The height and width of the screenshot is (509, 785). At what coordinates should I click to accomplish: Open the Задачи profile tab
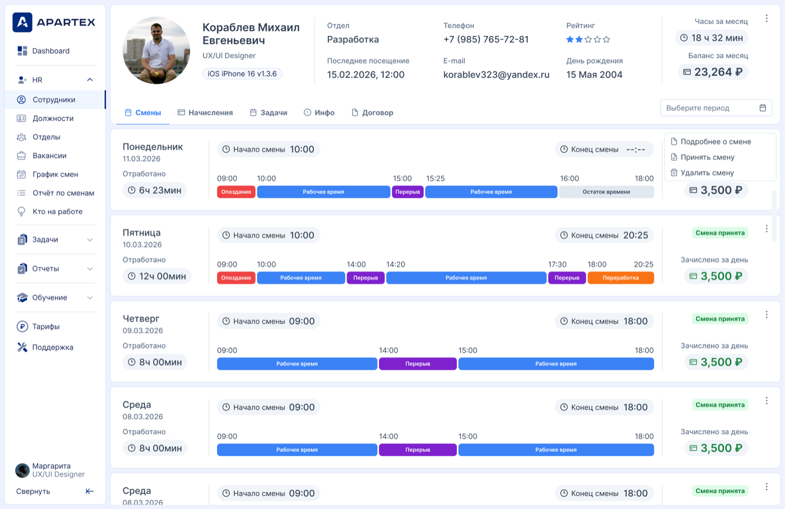(x=269, y=113)
